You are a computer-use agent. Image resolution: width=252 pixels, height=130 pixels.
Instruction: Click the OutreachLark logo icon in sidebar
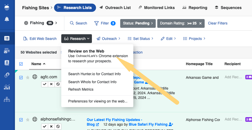click(x=7, y=7)
